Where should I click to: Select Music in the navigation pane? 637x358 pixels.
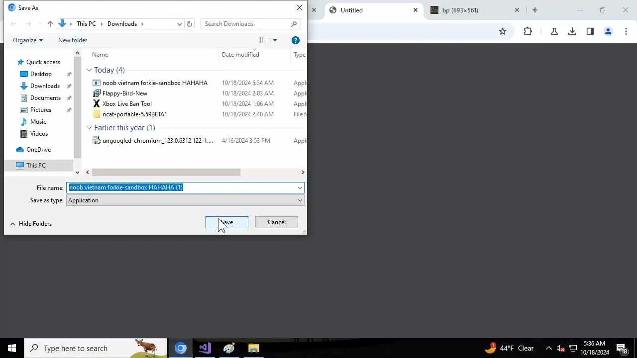coord(38,122)
